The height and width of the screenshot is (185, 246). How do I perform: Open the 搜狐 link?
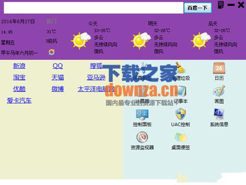(x=96, y=66)
